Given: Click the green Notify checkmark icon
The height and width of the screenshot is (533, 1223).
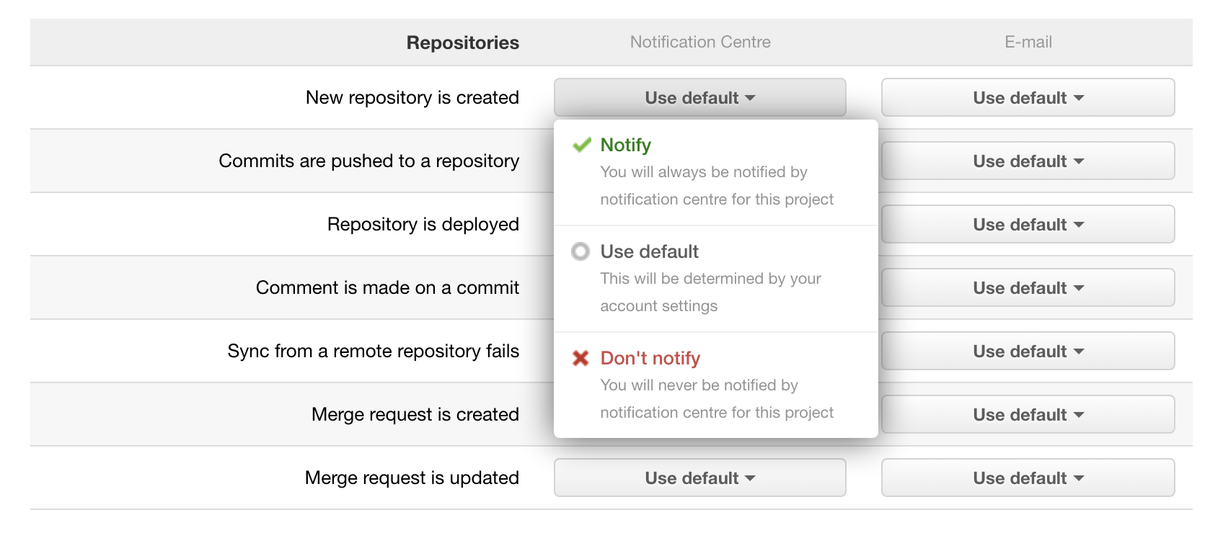Looking at the screenshot, I should pyautogui.click(x=581, y=145).
